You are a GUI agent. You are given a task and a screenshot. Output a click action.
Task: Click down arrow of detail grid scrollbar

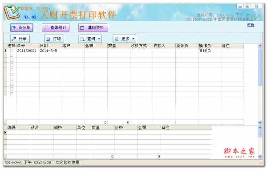coord(260,157)
